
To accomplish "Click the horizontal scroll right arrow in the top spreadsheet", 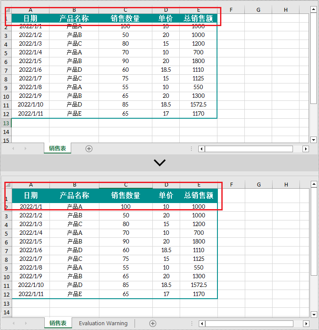I will coord(306,149).
